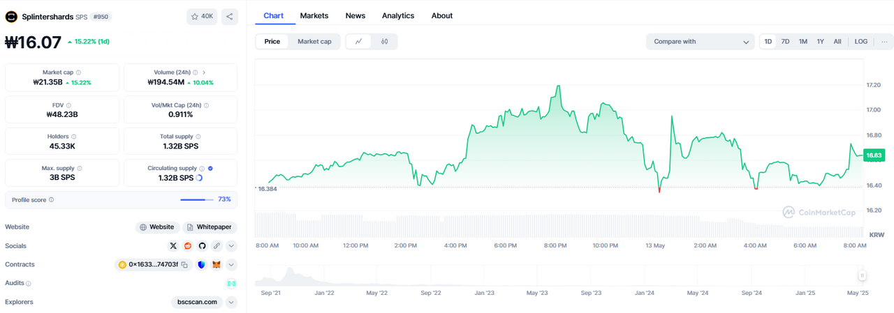Show Circulating supply info icon

[203, 168]
